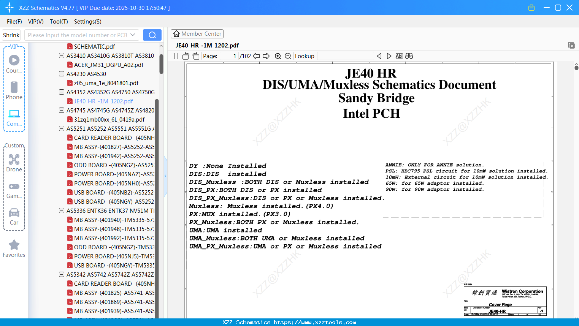Viewport: 579px width, 326px height.
Task: Open ACER_JM31_DGPU_A02.pdf file
Action: tap(109, 65)
